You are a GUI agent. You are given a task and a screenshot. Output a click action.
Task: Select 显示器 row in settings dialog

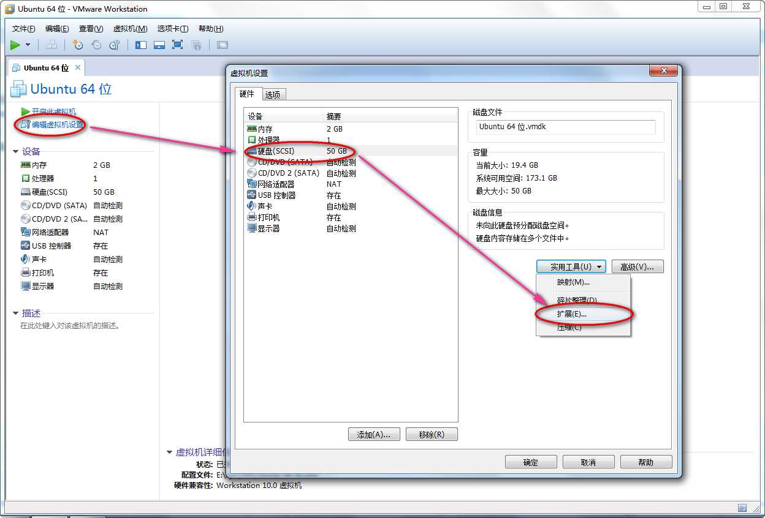(351, 228)
